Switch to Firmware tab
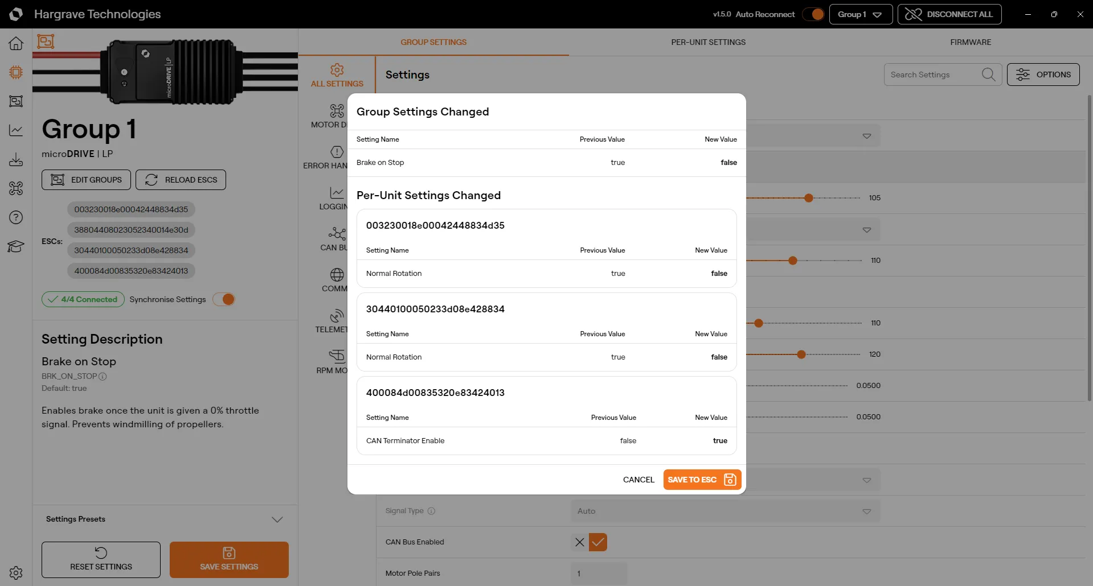Screen dimensions: 1093x586 coord(971,42)
